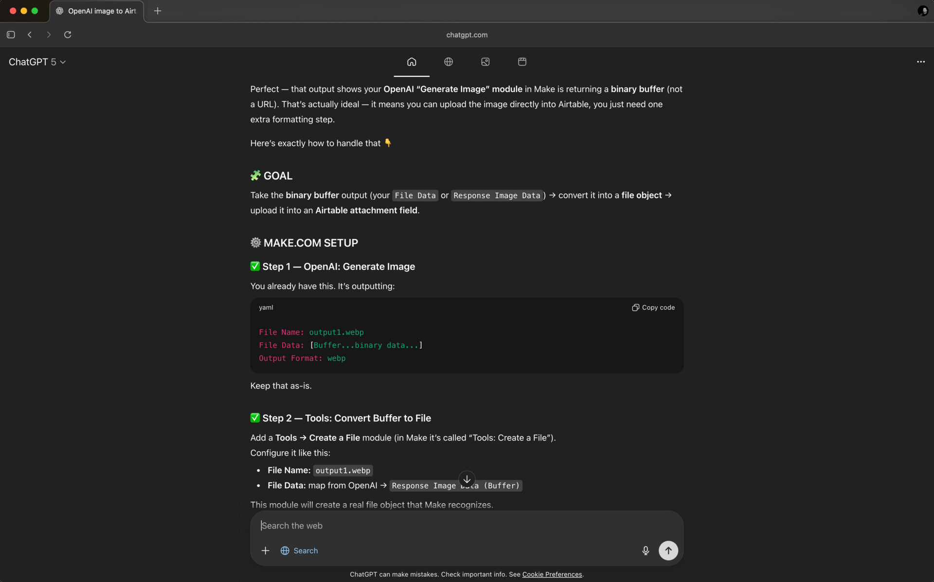
Task: Toggle the Search web mode chip
Action: click(299, 550)
